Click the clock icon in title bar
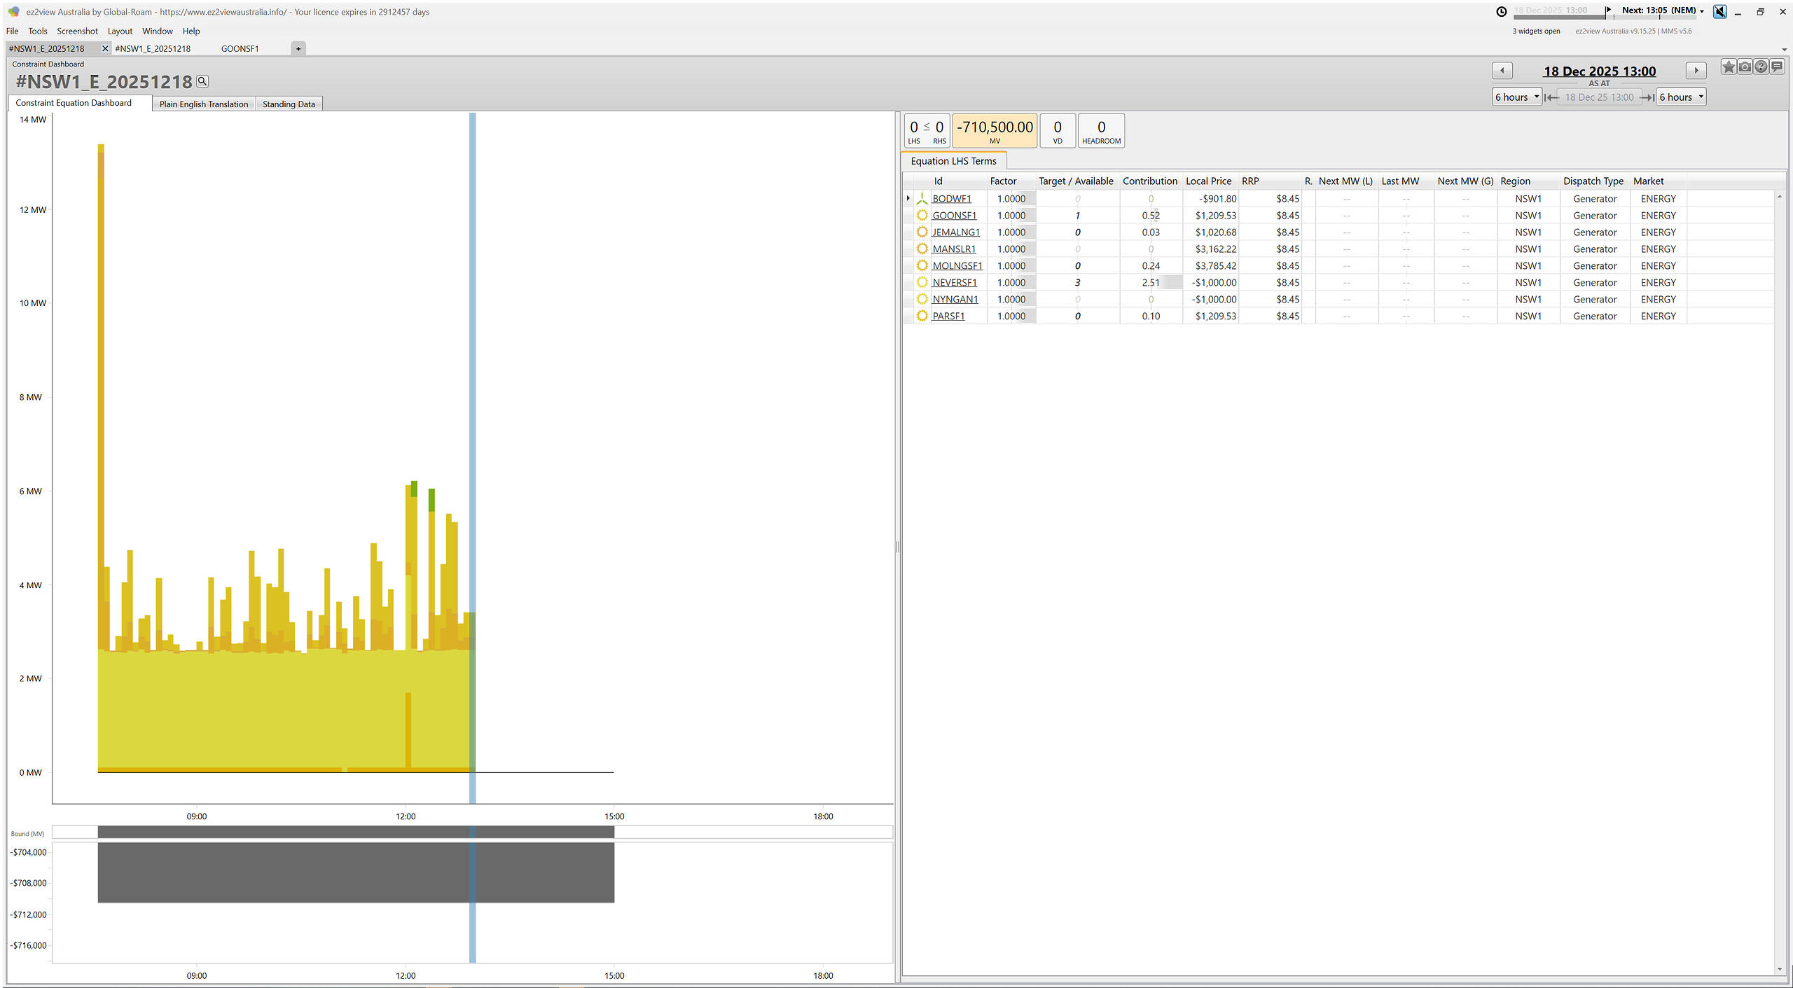This screenshot has height=988, width=1793. tap(1501, 11)
